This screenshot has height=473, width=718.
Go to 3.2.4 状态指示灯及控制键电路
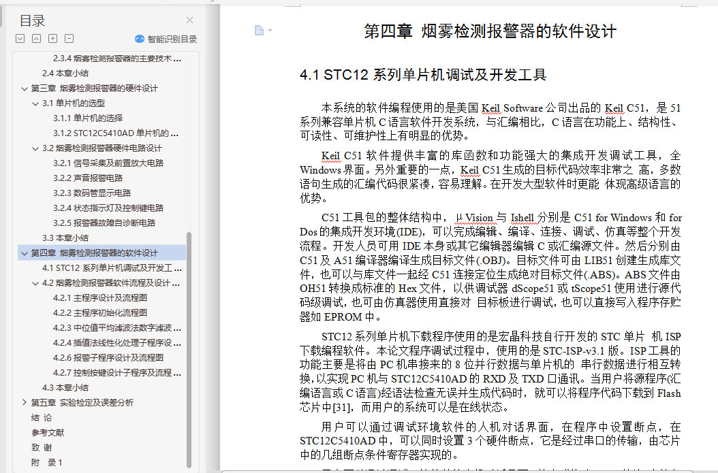pos(108,208)
